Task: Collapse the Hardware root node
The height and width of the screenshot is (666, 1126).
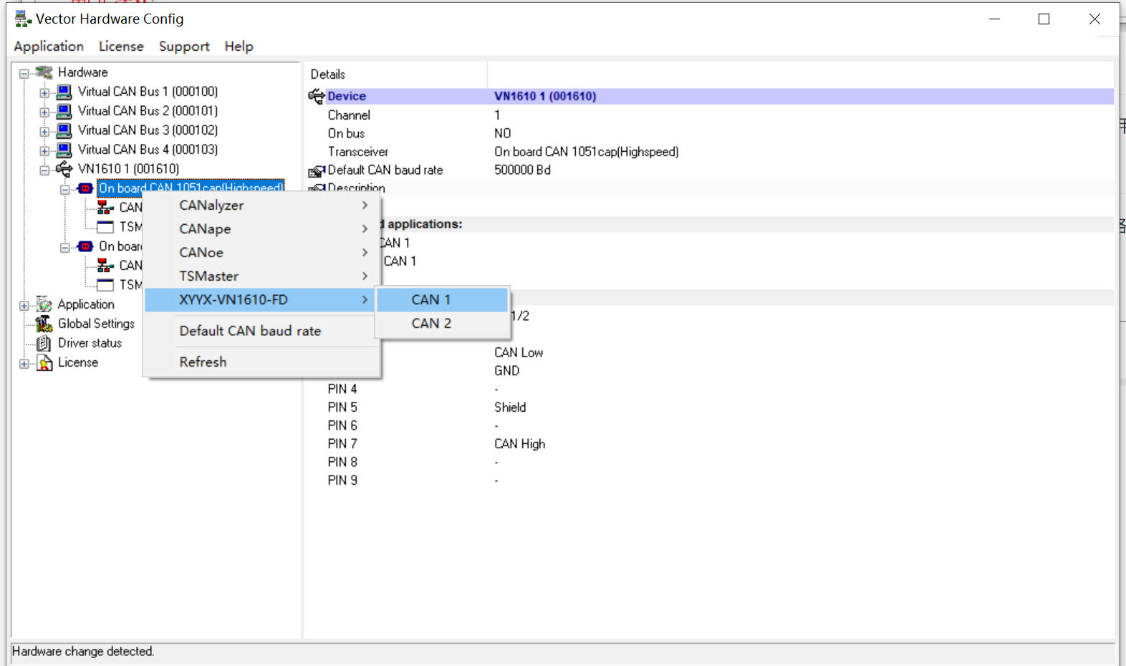Action: 24,74
